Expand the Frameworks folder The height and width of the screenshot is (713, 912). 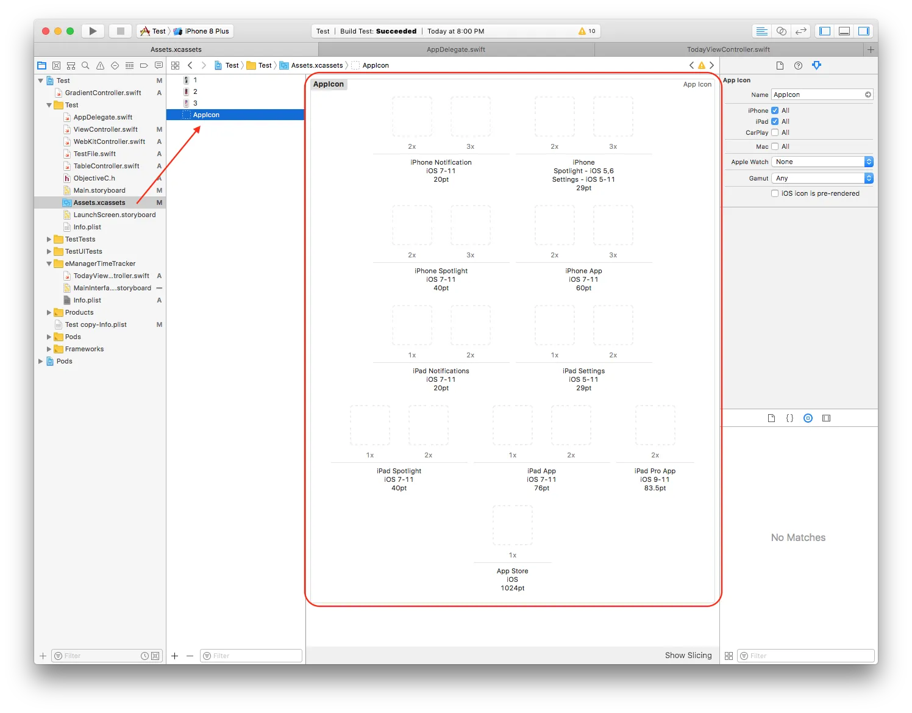[x=49, y=349]
